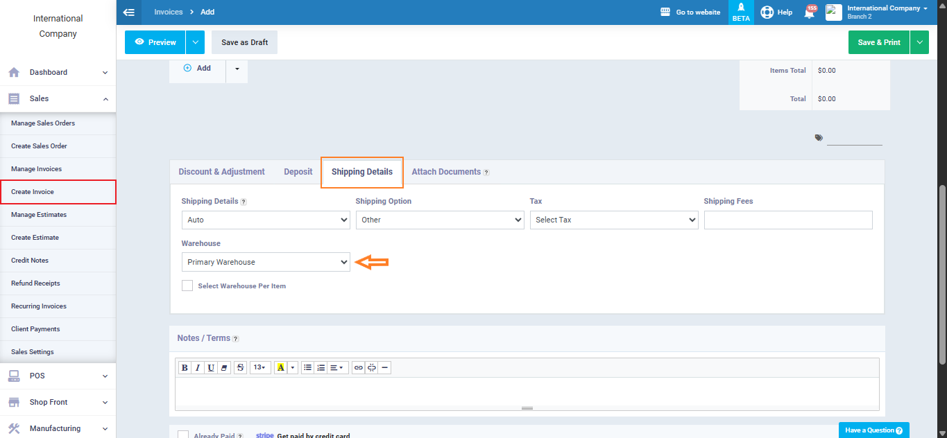Apply bold formatting in notes editor
947x438 pixels.
(x=185, y=368)
